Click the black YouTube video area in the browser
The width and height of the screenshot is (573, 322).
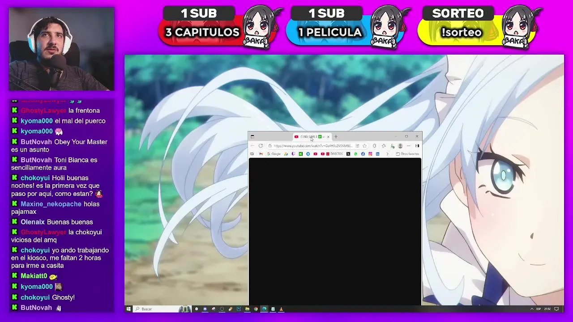click(x=335, y=231)
